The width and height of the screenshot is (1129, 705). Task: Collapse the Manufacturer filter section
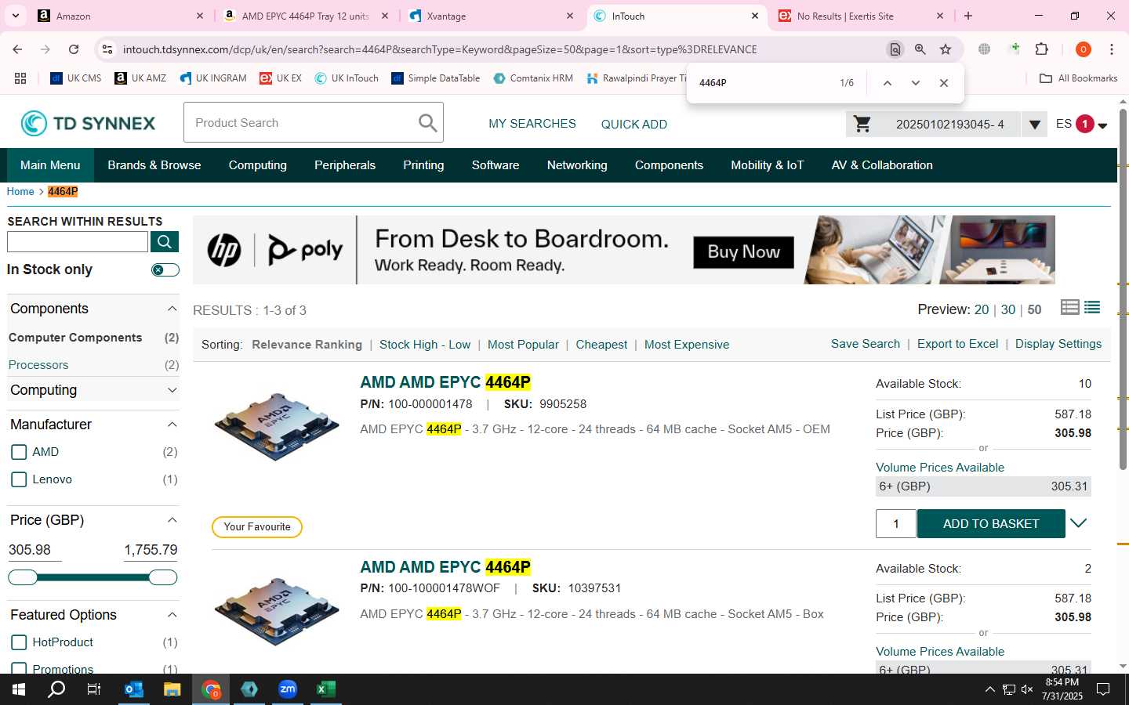172,425
